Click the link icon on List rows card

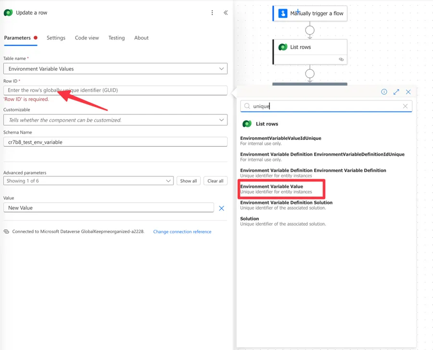click(x=341, y=60)
